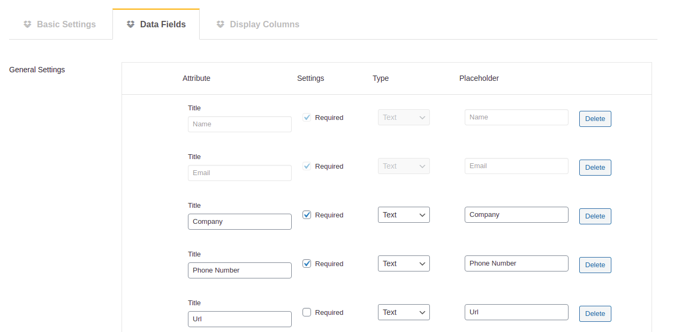Uncheck Required for the Company field
This screenshot has height=332, width=674.
click(307, 215)
